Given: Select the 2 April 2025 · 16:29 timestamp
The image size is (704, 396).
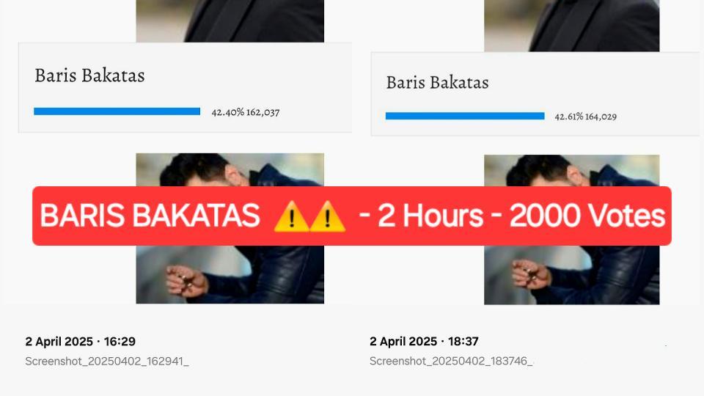Looking at the screenshot, I should pyautogui.click(x=81, y=342).
